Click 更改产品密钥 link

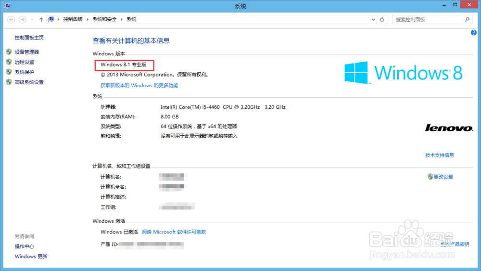(455, 245)
